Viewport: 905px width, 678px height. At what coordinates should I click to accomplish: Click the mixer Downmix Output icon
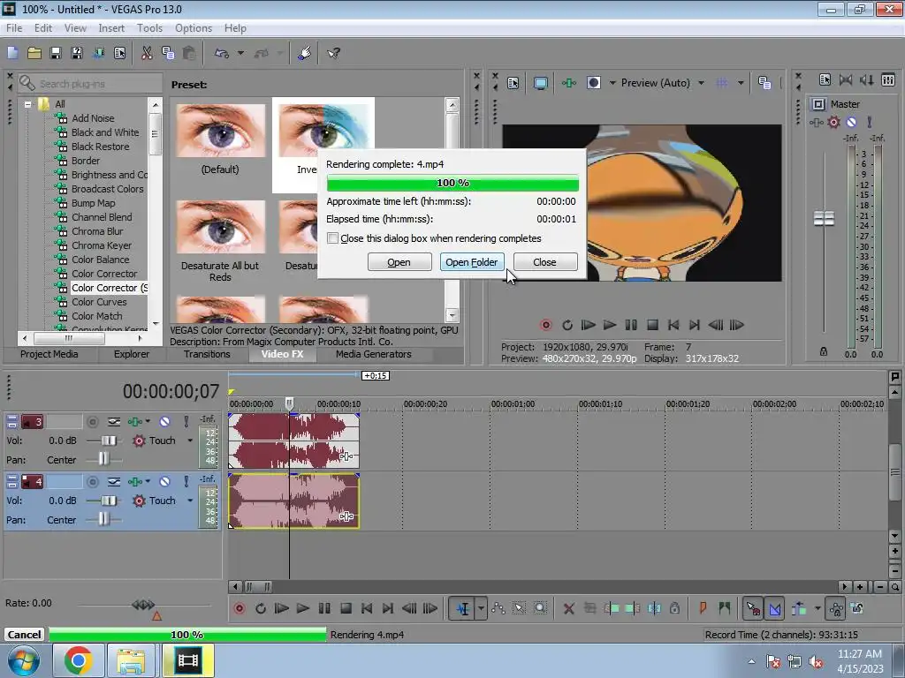(x=846, y=79)
